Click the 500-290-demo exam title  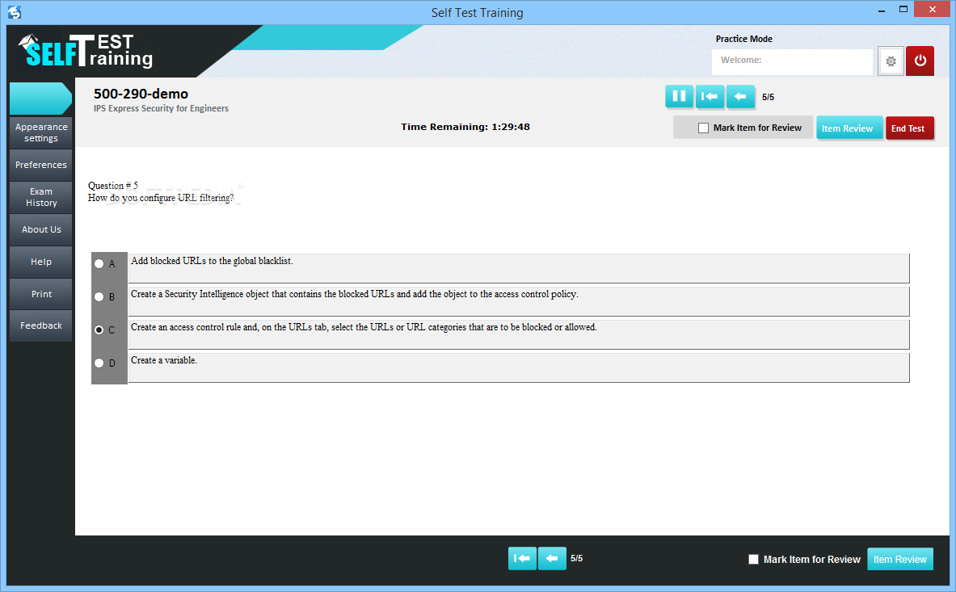tap(141, 94)
